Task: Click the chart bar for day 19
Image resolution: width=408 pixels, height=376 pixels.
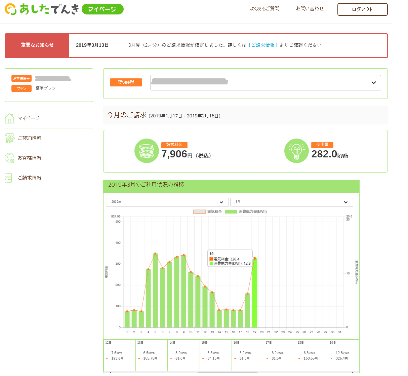Action: click(x=255, y=293)
